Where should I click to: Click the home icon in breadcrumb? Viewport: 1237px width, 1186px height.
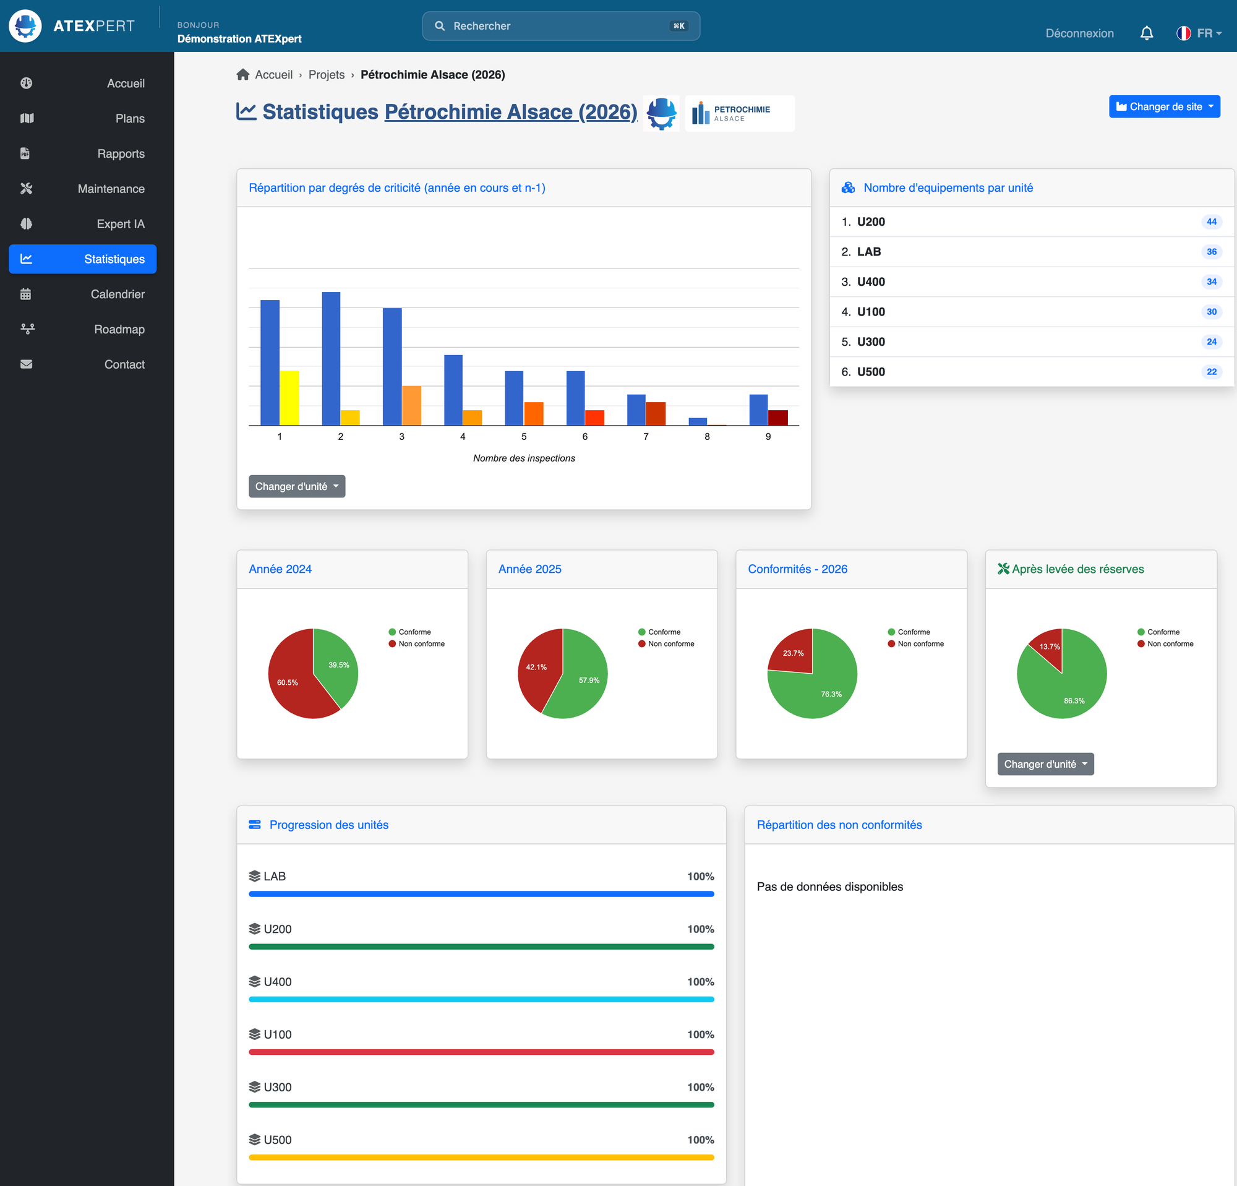[x=243, y=74]
